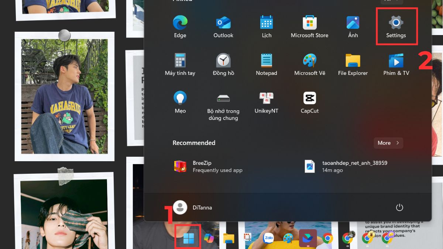Select the desktop photo of seated man
The width and height of the screenshot is (443, 249).
tap(65, 97)
